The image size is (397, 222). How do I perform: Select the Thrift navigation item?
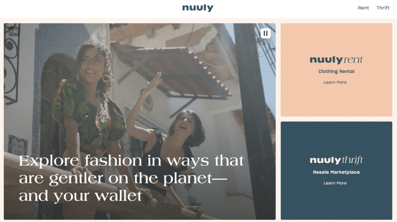383,8
